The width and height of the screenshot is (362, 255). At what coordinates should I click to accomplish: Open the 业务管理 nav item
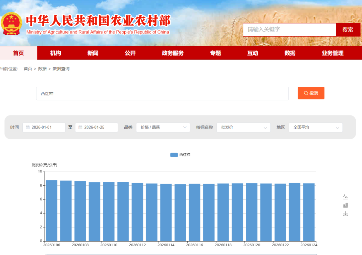click(x=333, y=53)
